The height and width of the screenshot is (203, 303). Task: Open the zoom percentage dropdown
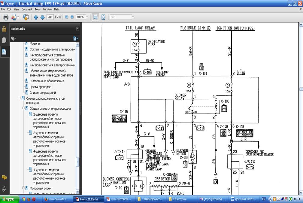87,17
